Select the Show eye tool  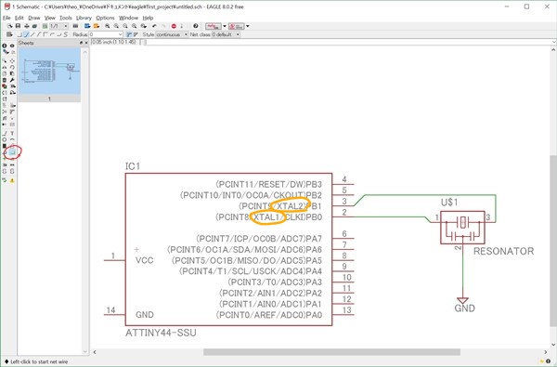point(12,46)
